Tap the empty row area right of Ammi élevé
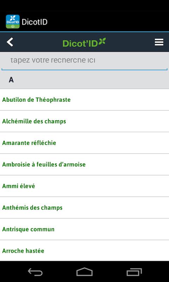This screenshot has width=169, height=282. 102,186
